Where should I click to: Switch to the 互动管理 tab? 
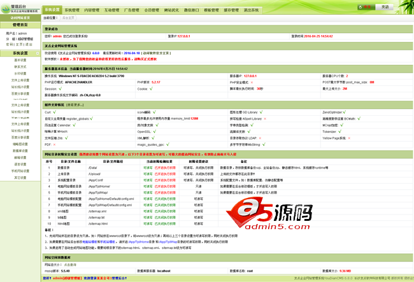click(111, 10)
